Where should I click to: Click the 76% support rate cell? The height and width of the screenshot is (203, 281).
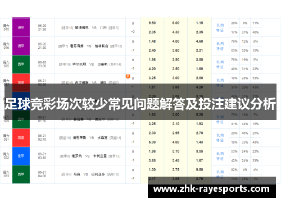(x=234, y=60)
